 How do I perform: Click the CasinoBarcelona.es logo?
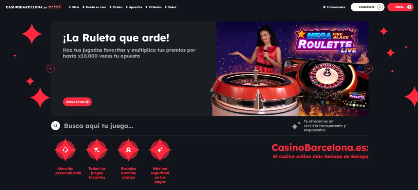tap(33, 7)
